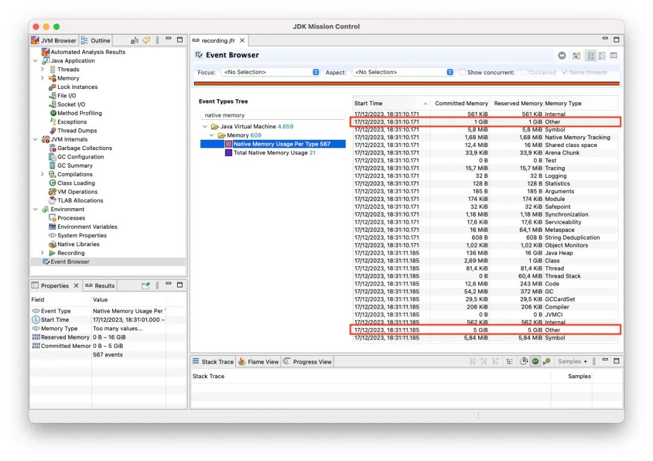Image resolution: width=653 pixels, height=461 pixels.
Task: Click the native memory filter field
Action: (x=273, y=115)
